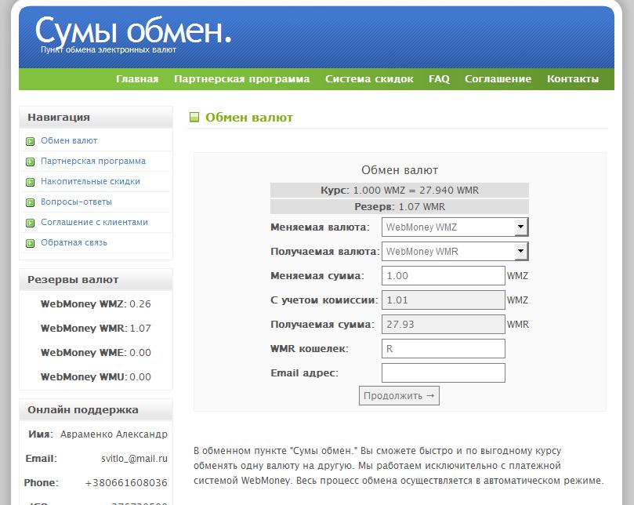Open the Обратная связь sidebar link
The height and width of the screenshot is (505, 634).
click(x=74, y=242)
